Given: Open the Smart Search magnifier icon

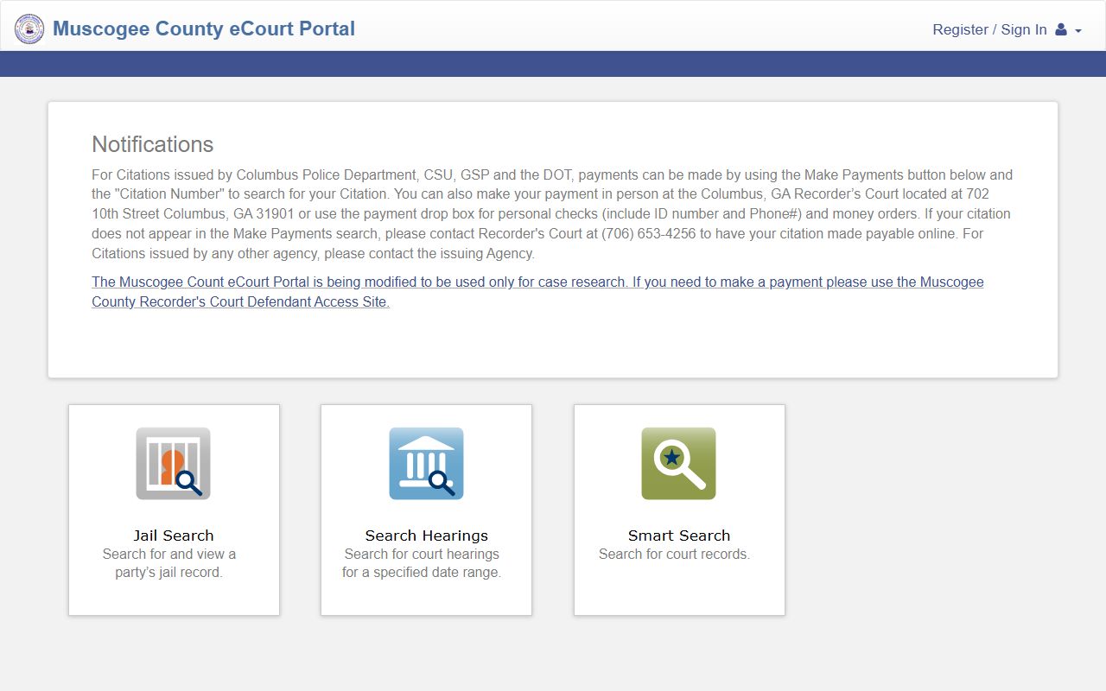Looking at the screenshot, I should (678, 463).
